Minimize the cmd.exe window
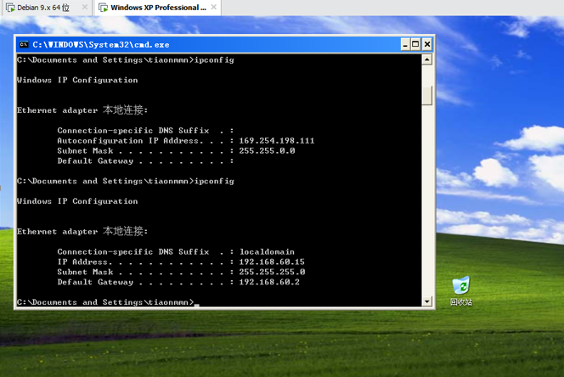This screenshot has height=377, width=564. [405, 44]
